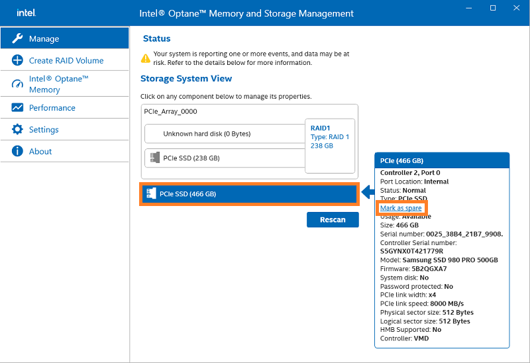Viewport: 530px width, 363px height.
Task: Click the gauge icon for Intel Optane Memory
Action: (x=17, y=84)
